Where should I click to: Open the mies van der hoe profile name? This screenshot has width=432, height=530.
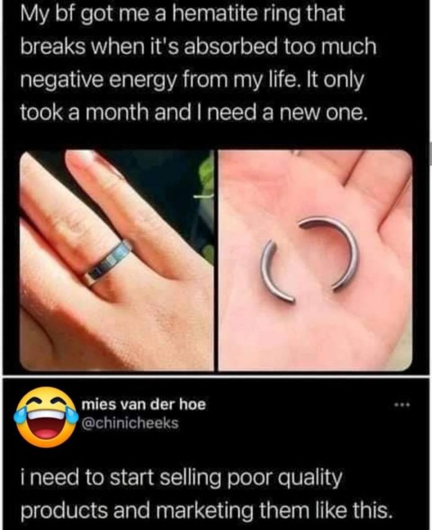click(143, 404)
